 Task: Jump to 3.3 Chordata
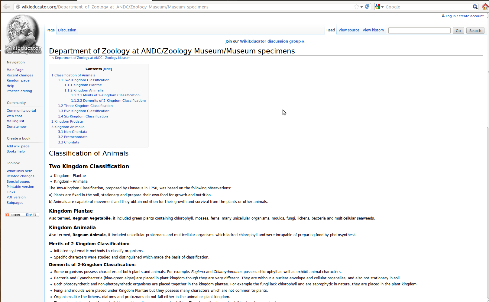[69, 142]
